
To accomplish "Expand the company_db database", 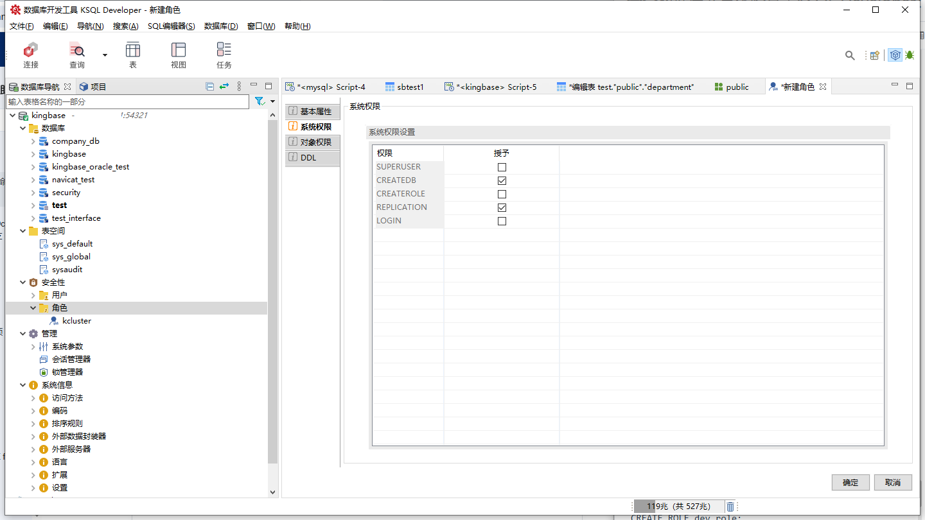I will click(33, 141).
